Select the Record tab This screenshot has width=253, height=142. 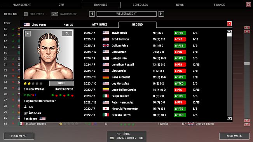pyautogui.click(x=138, y=24)
